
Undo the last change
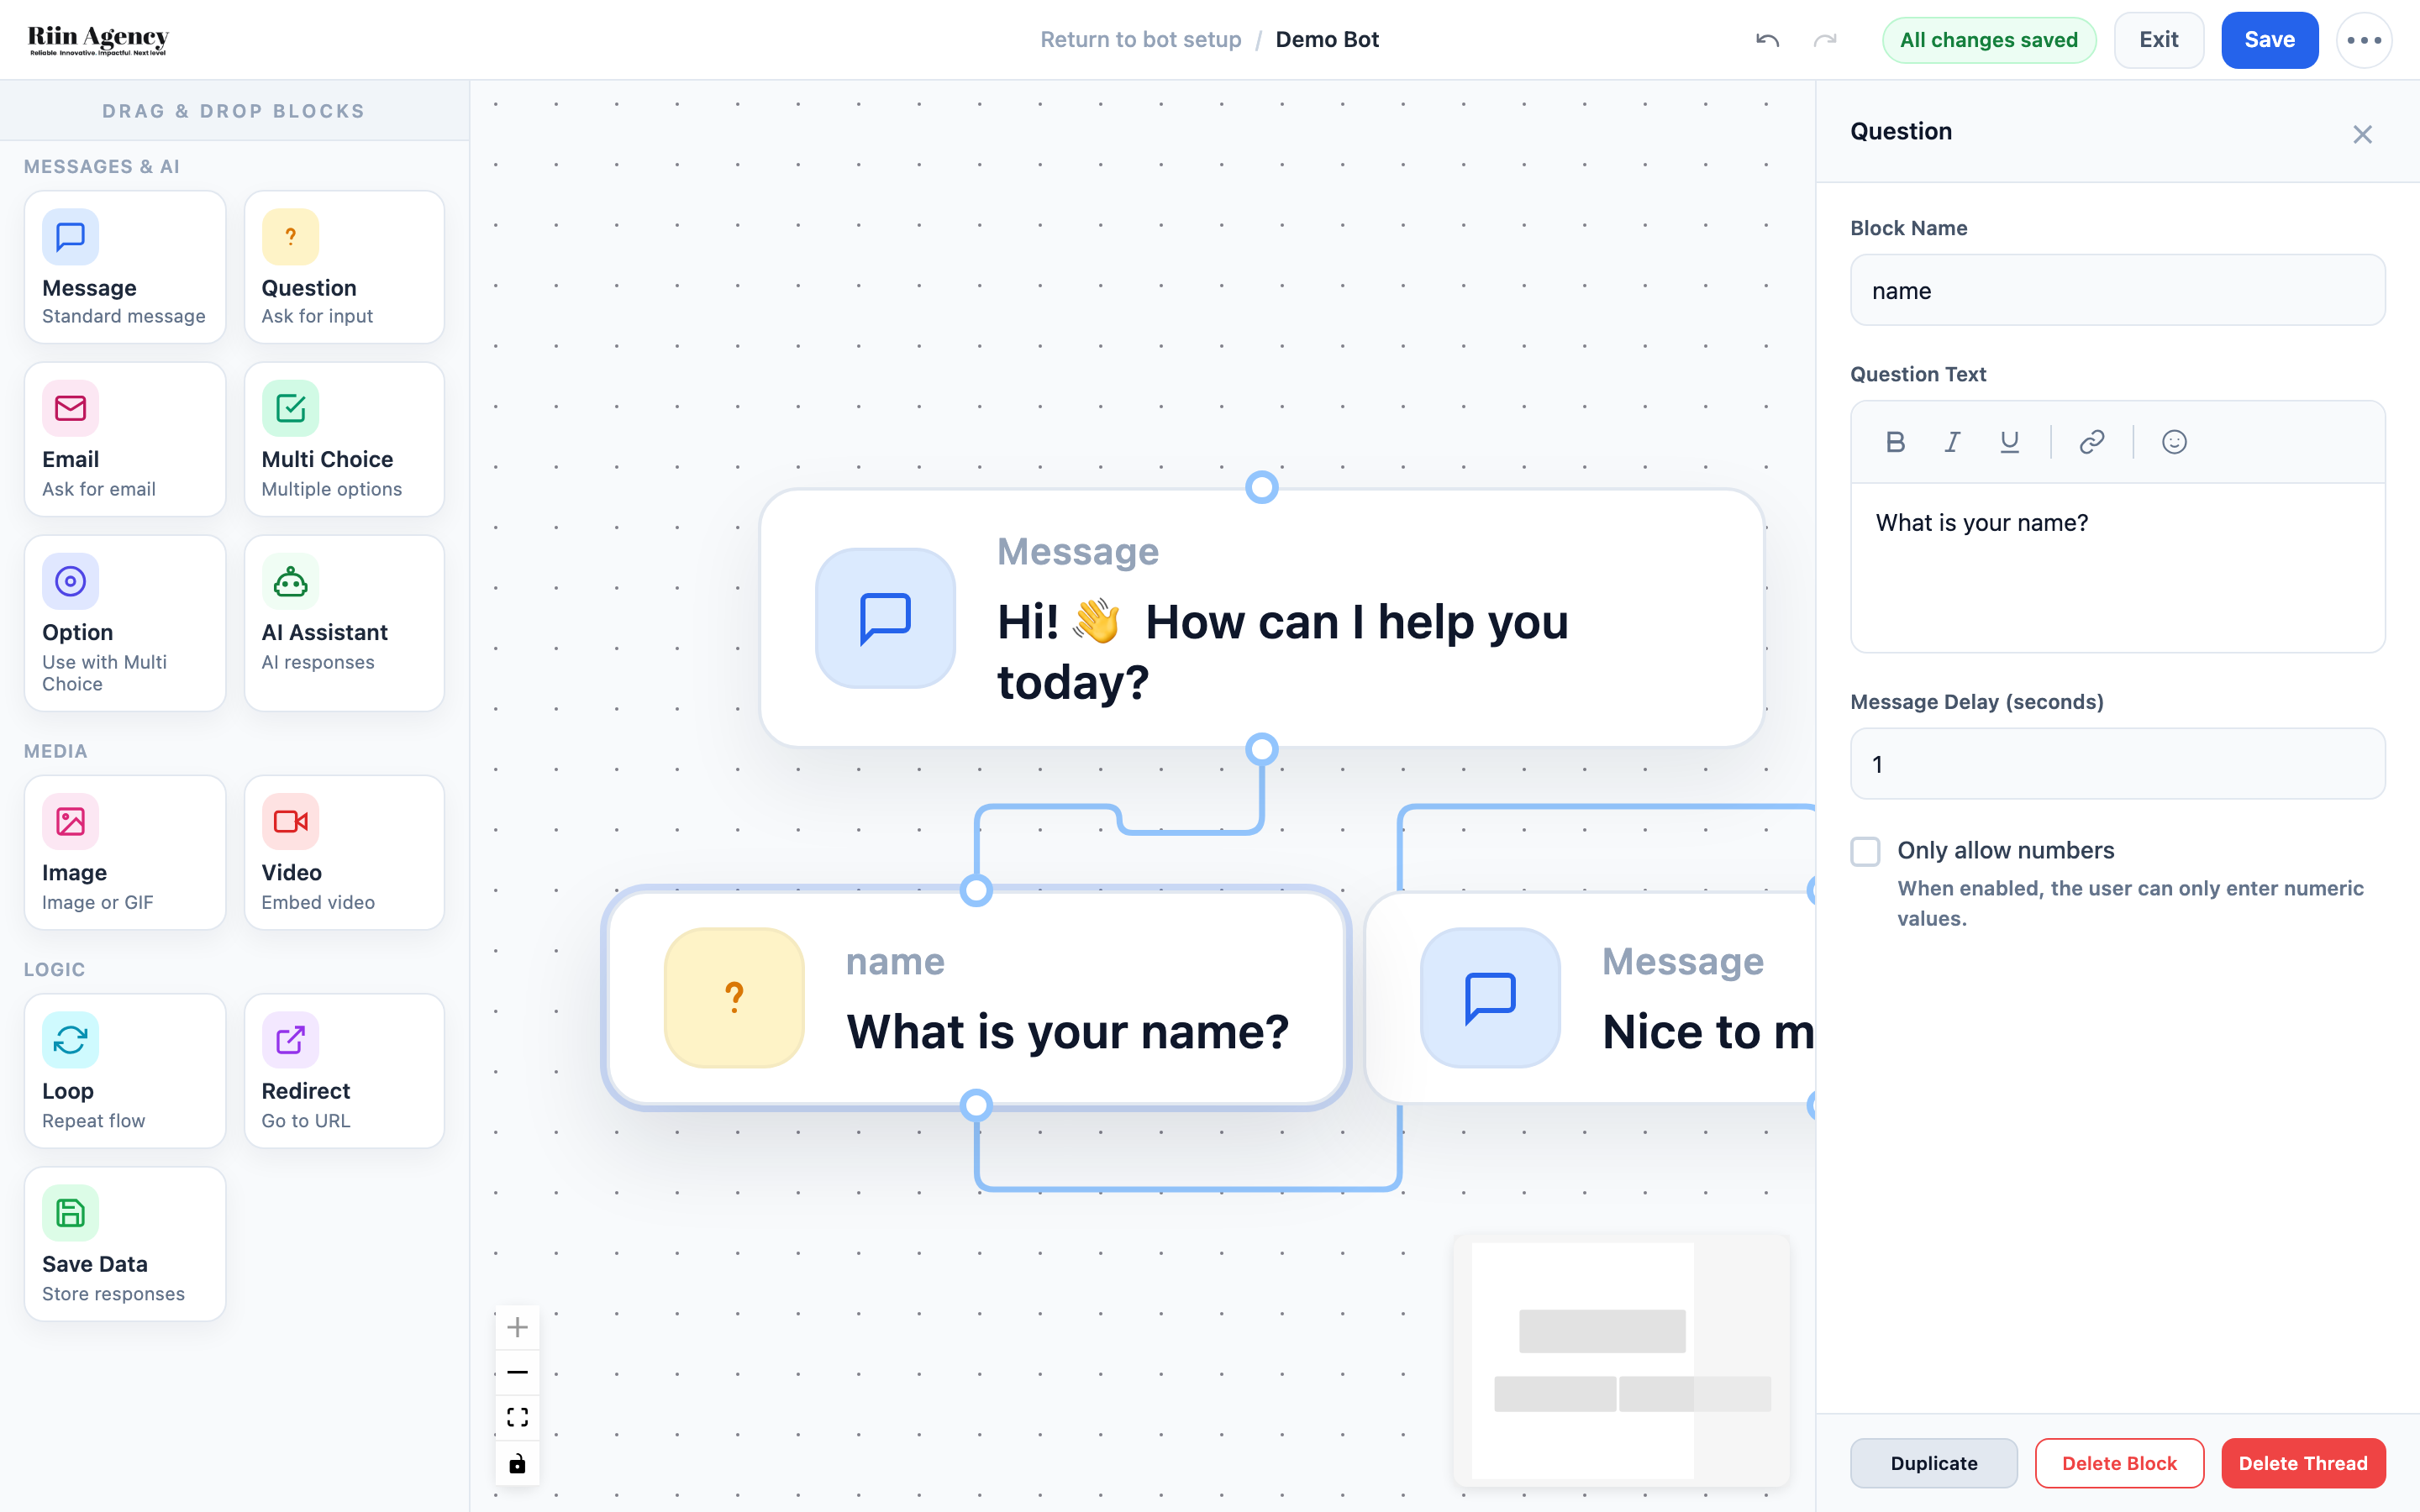coord(1767,40)
